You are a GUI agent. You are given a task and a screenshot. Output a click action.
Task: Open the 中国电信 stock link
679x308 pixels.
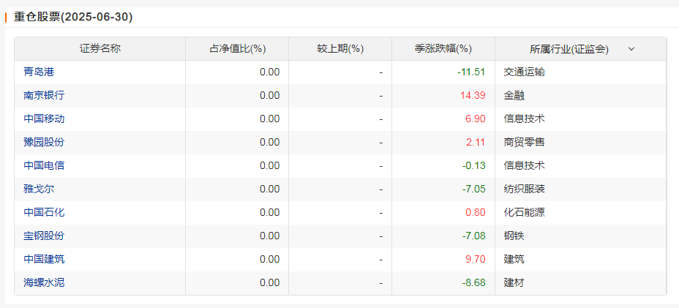click(44, 165)
